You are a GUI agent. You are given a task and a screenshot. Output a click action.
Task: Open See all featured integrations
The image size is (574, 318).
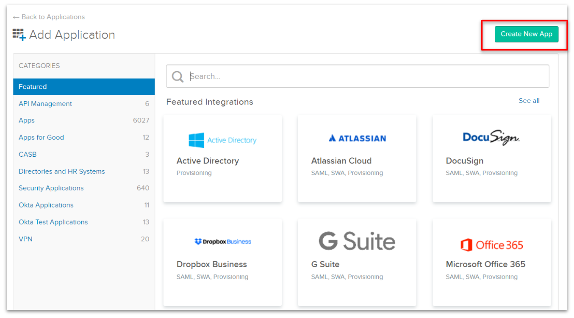click(x=529, y=101)
